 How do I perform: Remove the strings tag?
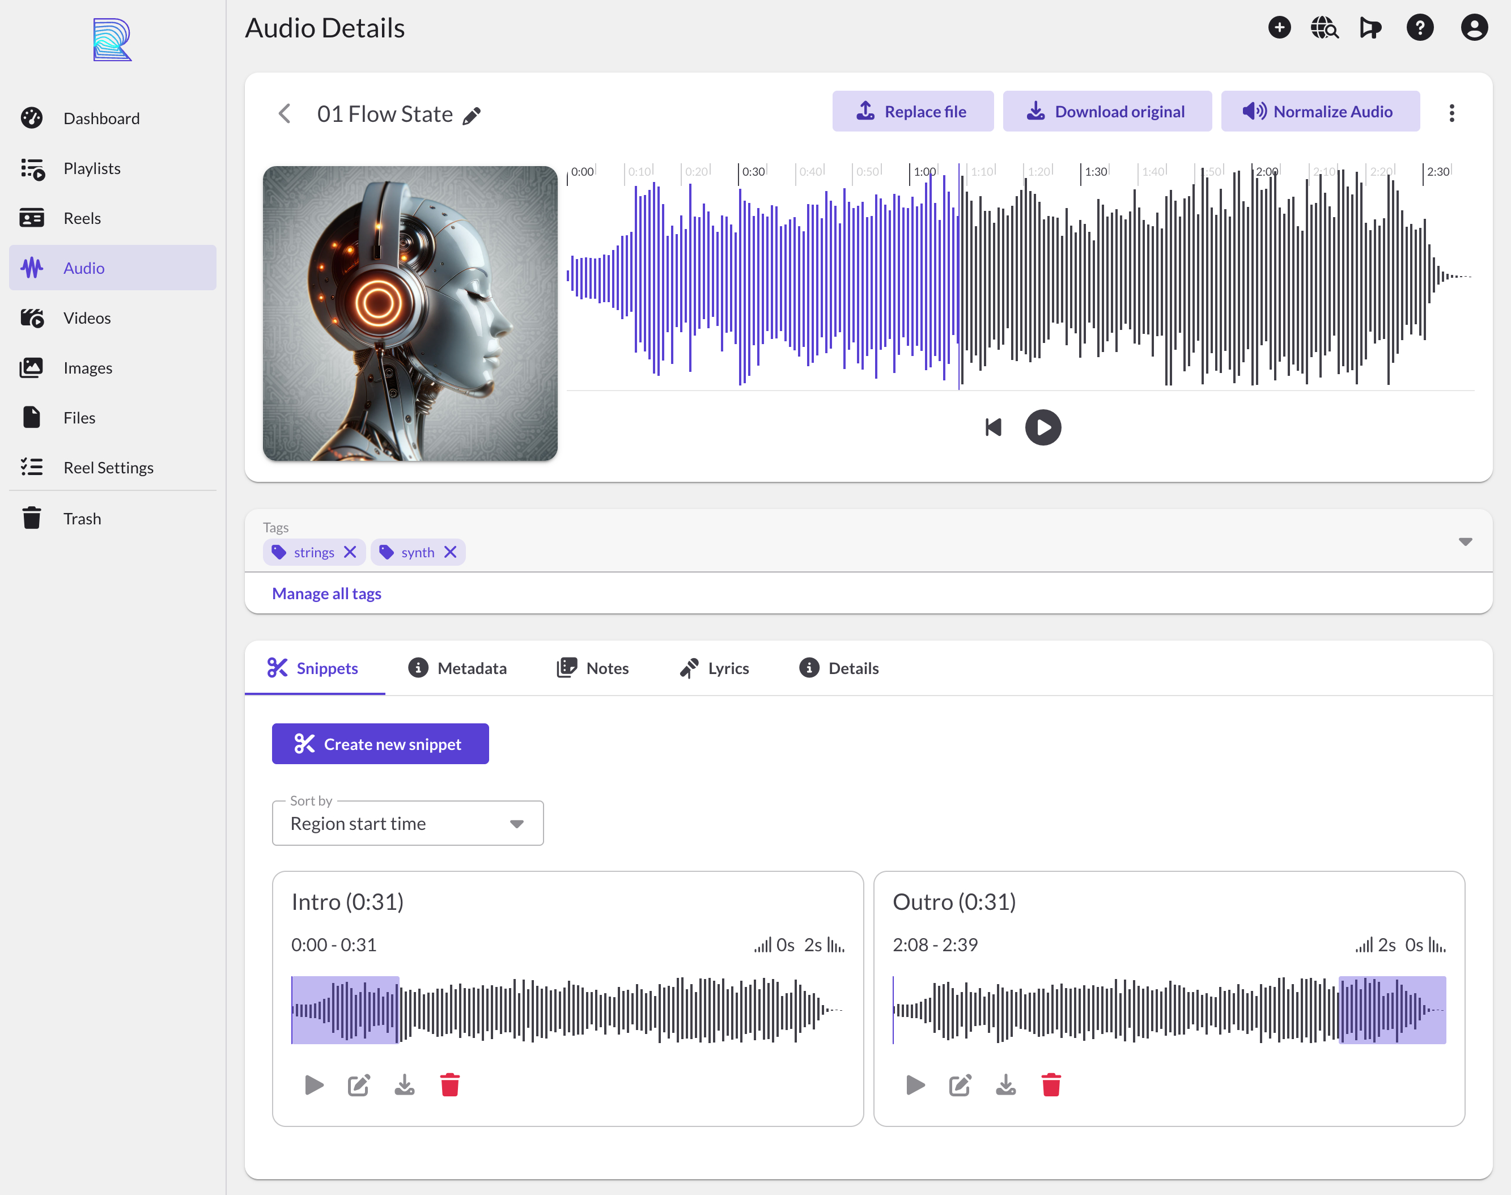coord(350,553)
